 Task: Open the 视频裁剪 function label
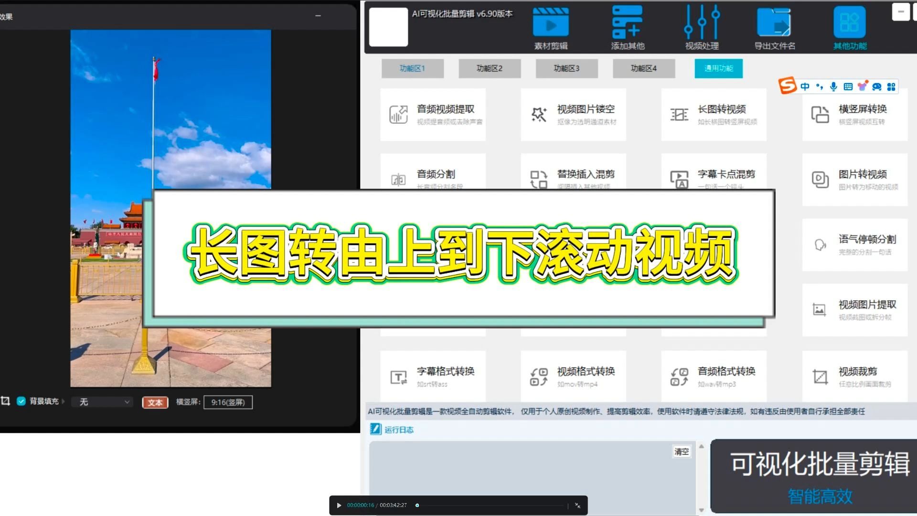pyautogui.click(x=858, y=371)
